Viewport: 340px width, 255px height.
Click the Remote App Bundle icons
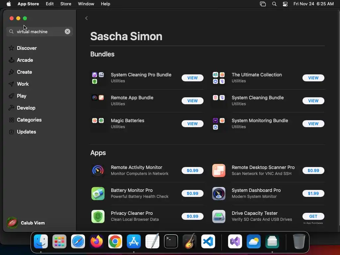point(98,98)
